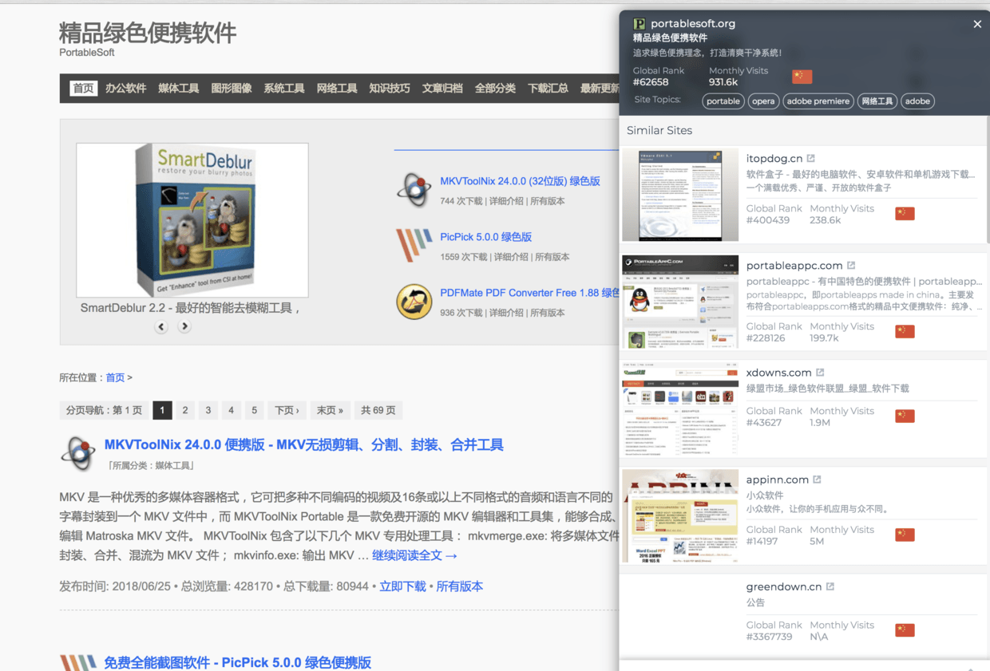Go to pagination page 4
Viewport: 990px width, 671px height.
[x=232, y=410]
